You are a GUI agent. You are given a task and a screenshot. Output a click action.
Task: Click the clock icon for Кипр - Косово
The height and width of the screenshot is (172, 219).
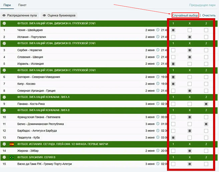[x=158, y=83]
